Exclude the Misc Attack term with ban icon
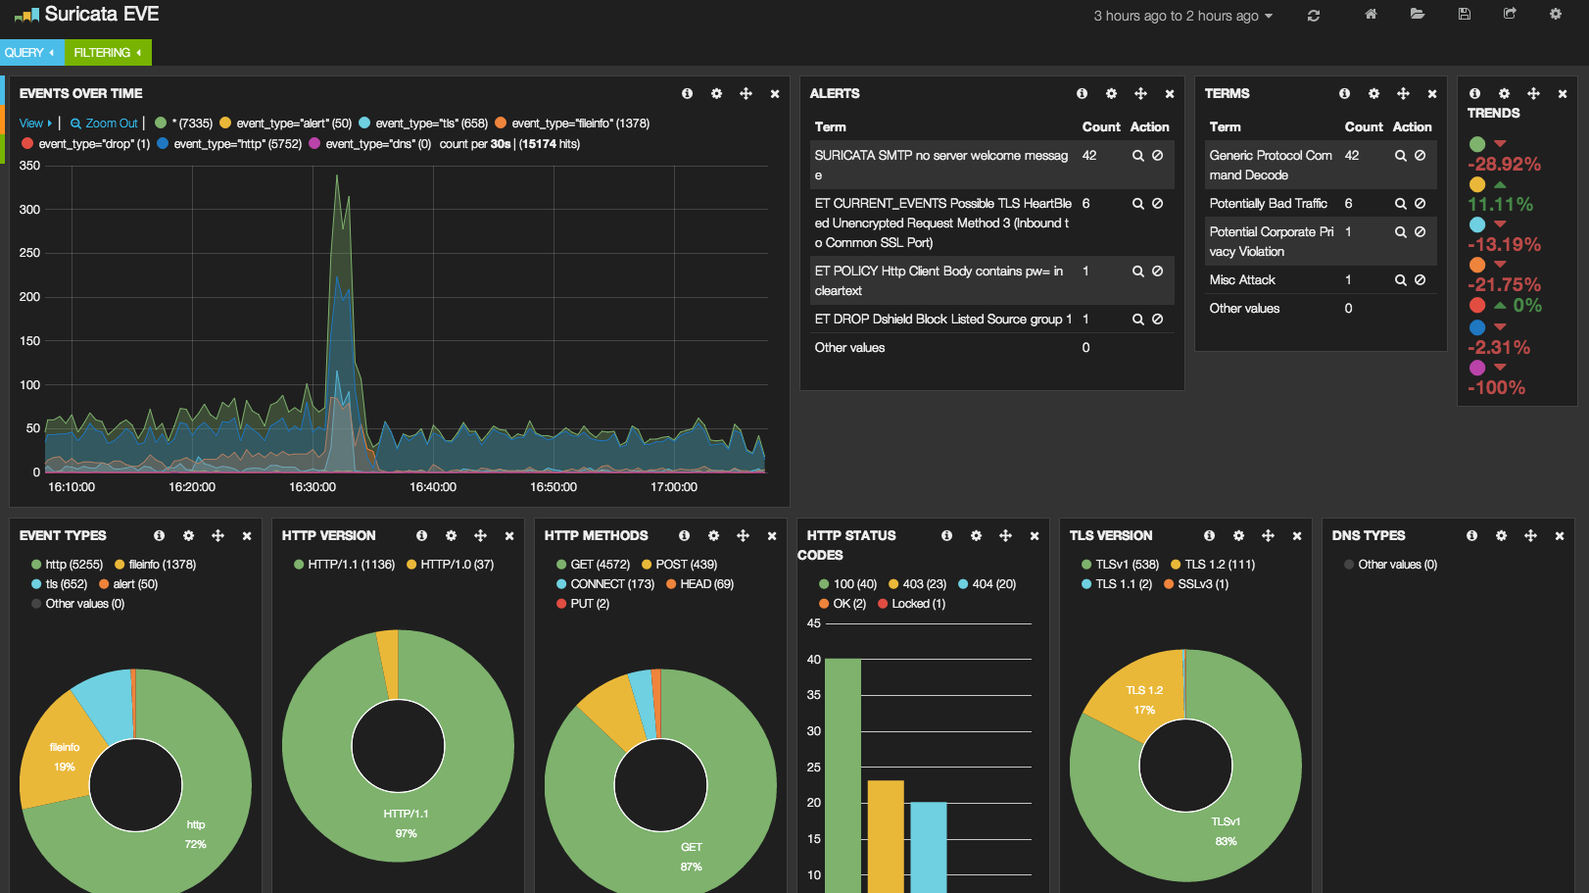Viewport: 1589px width, 893px height. pyautogui.click(x=1420, y=280)
